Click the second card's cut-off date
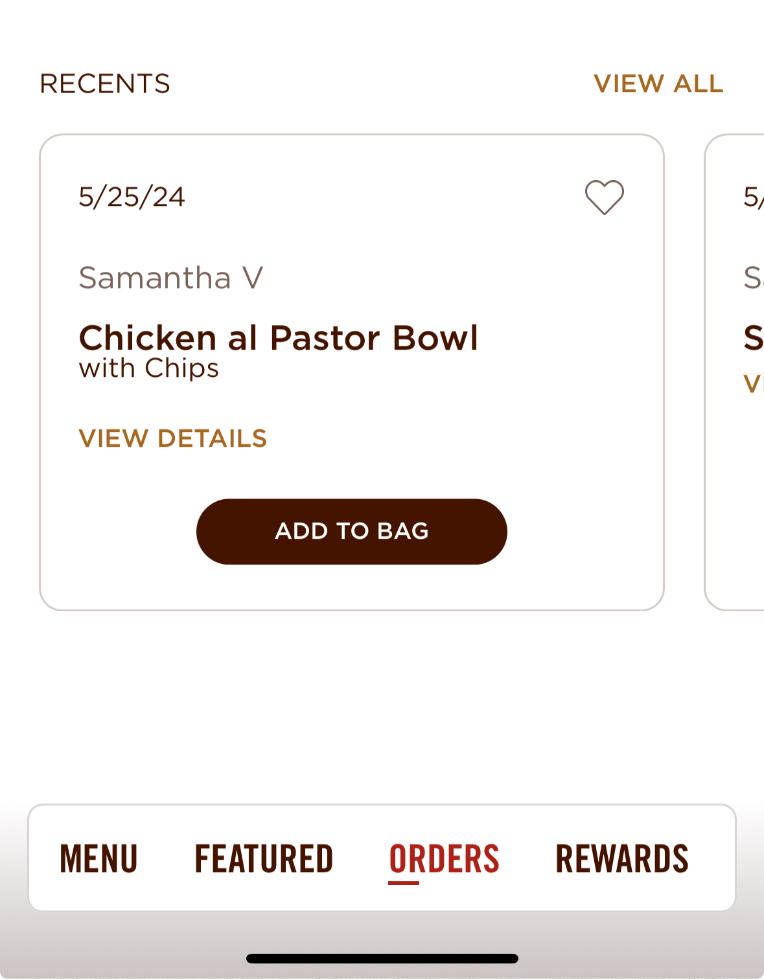The width and height of the screenshot is (764, 979). 753,197
